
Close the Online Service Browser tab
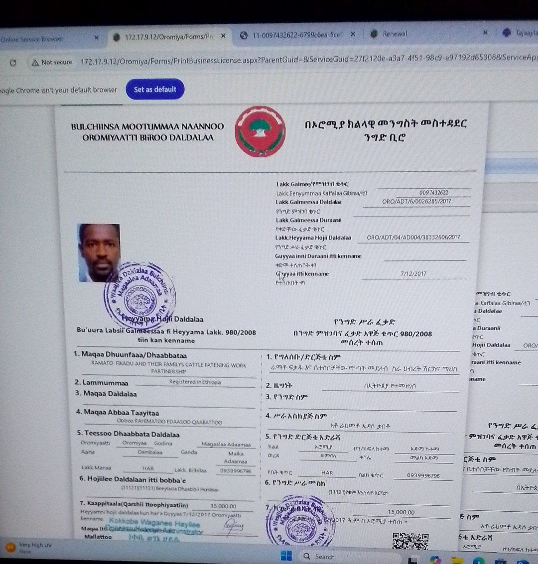pos(96,37)
